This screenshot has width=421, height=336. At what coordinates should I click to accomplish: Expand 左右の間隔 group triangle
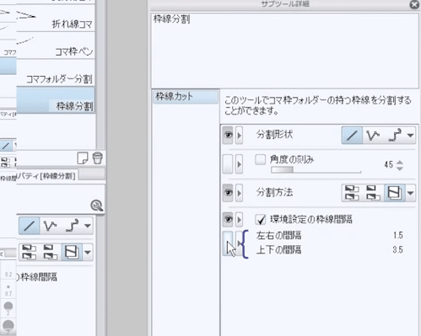pos(239,243)
